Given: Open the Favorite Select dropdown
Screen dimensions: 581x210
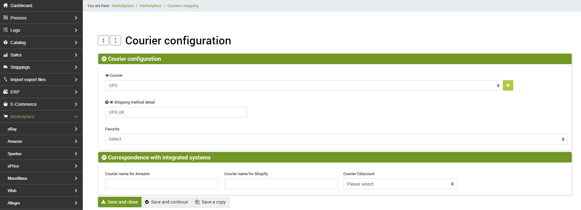Looking at the screenshot, I should [336, 139].
